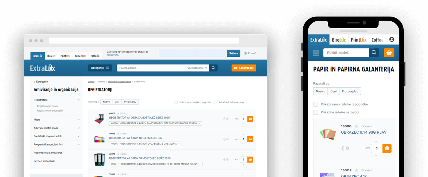Click the Prijava login button
Viewport: 428px width, 177px height.
pos(234,53)
